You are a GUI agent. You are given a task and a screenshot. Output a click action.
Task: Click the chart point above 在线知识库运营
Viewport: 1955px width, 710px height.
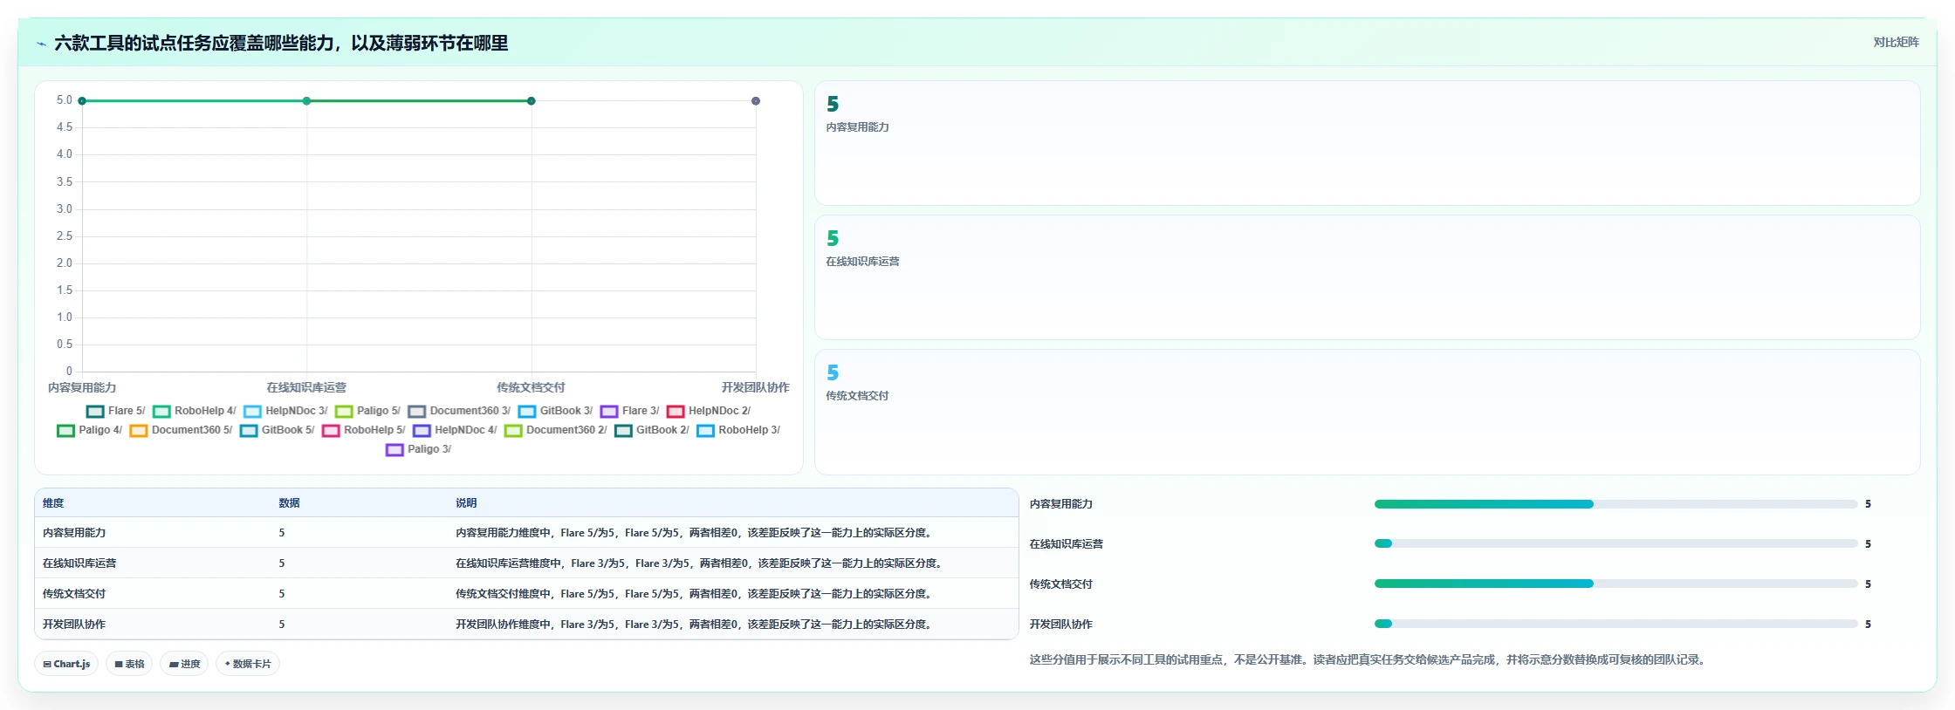point(306,101)
